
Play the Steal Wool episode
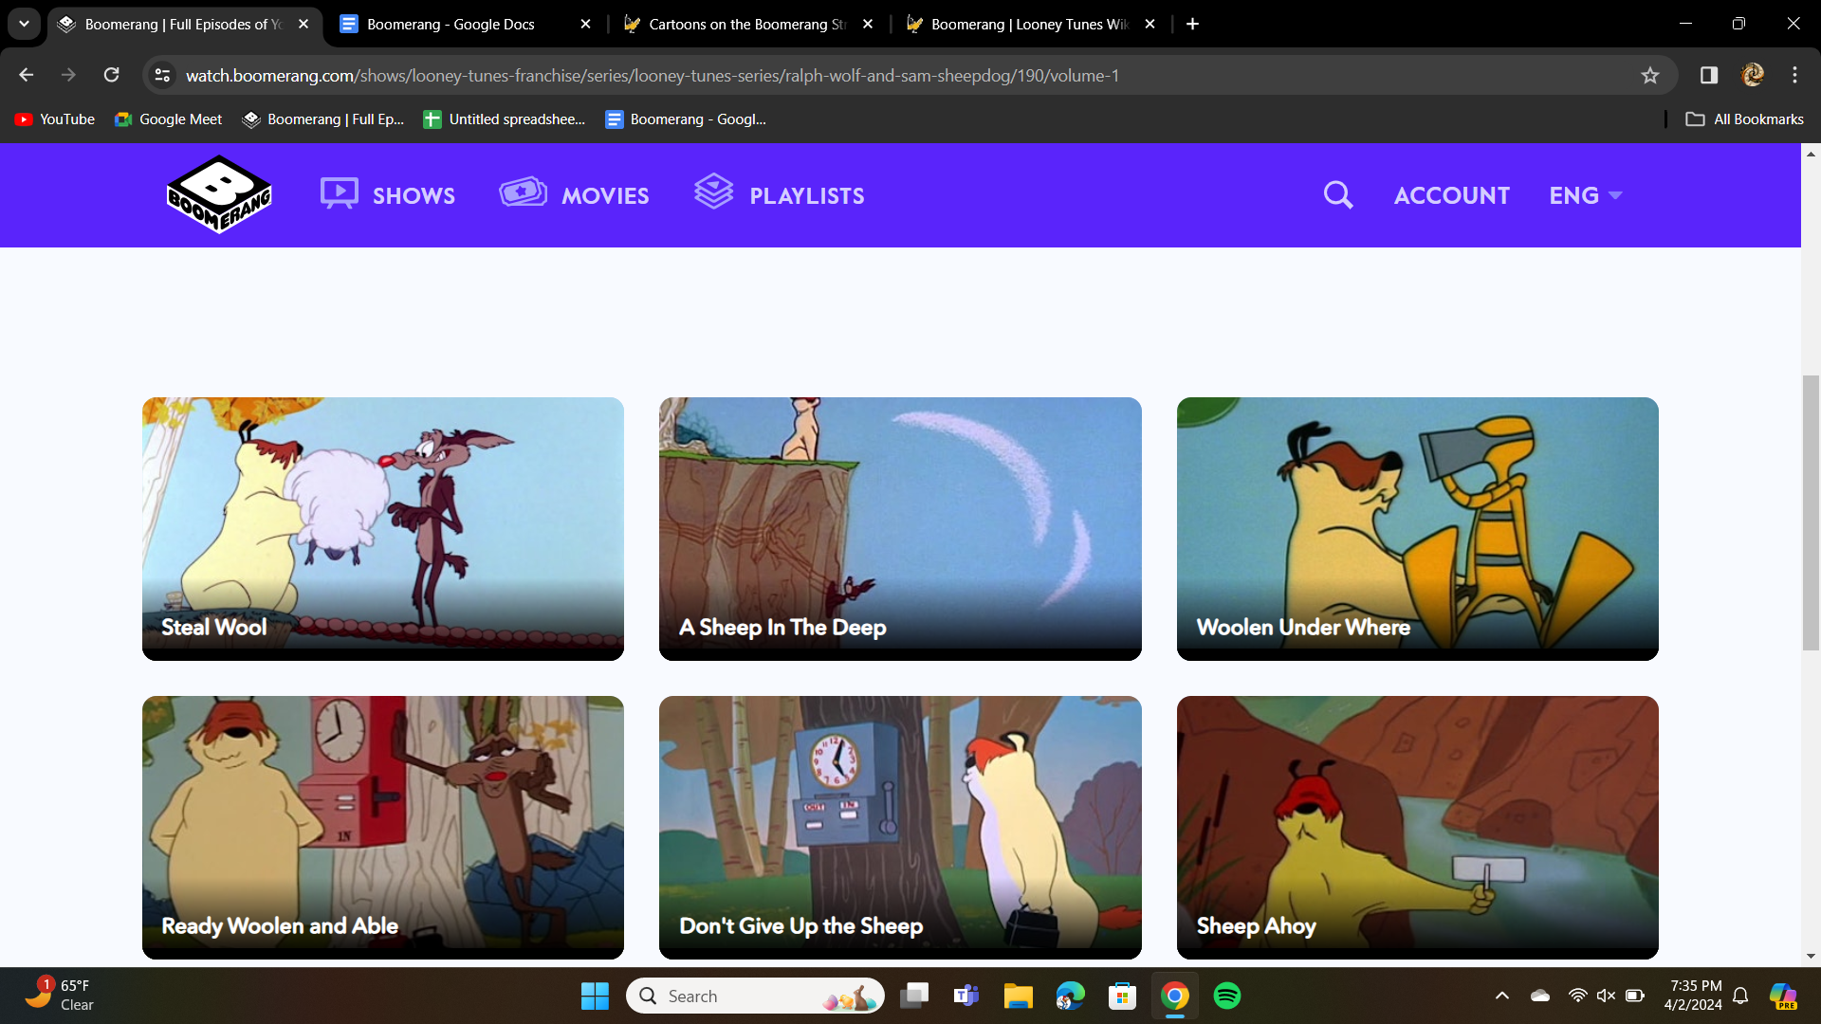[x=383, y=528]
